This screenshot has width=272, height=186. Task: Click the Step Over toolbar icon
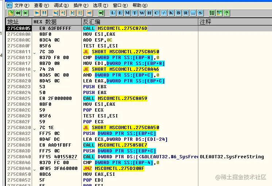(63, 13)
